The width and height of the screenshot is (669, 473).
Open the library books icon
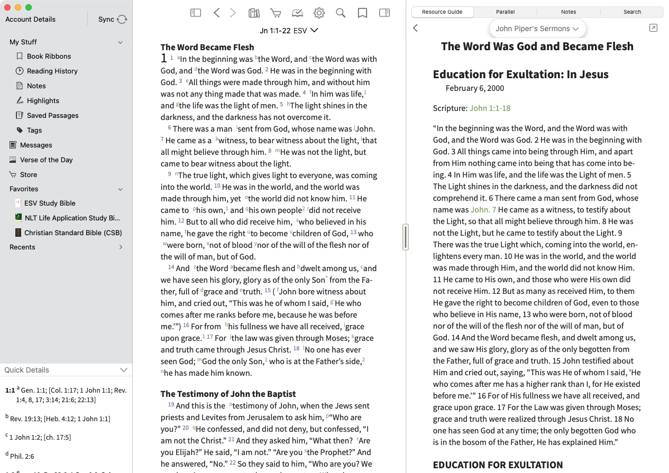pos(254,13)
